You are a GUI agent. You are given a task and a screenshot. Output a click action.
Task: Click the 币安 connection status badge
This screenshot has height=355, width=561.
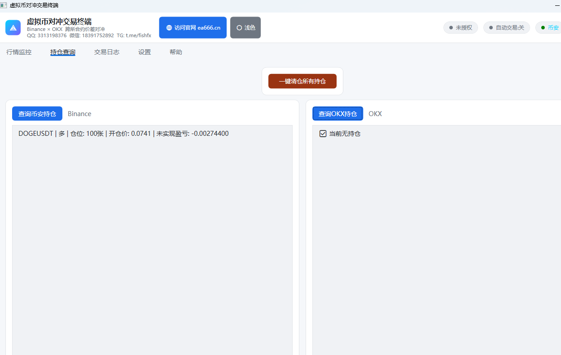(548, 28)
